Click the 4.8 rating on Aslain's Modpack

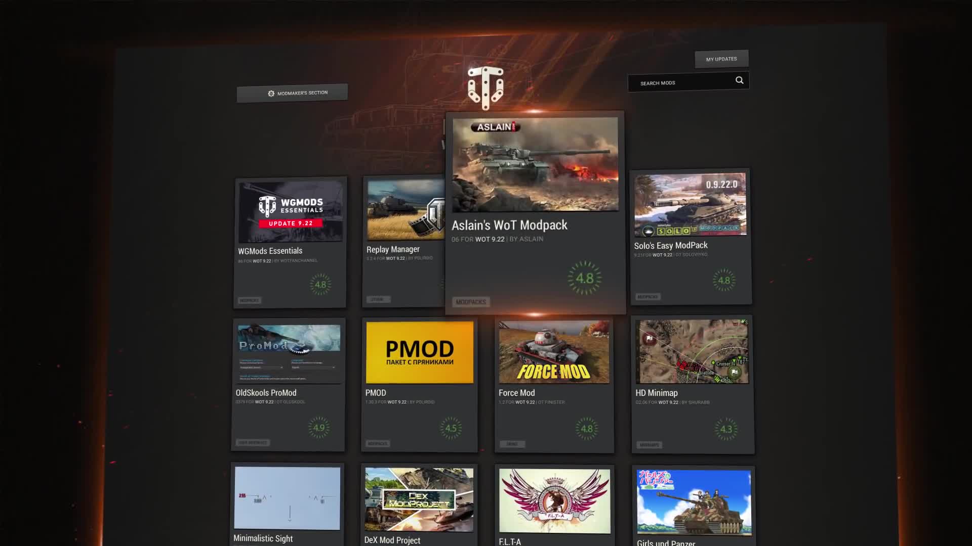[x=585, y=278]
